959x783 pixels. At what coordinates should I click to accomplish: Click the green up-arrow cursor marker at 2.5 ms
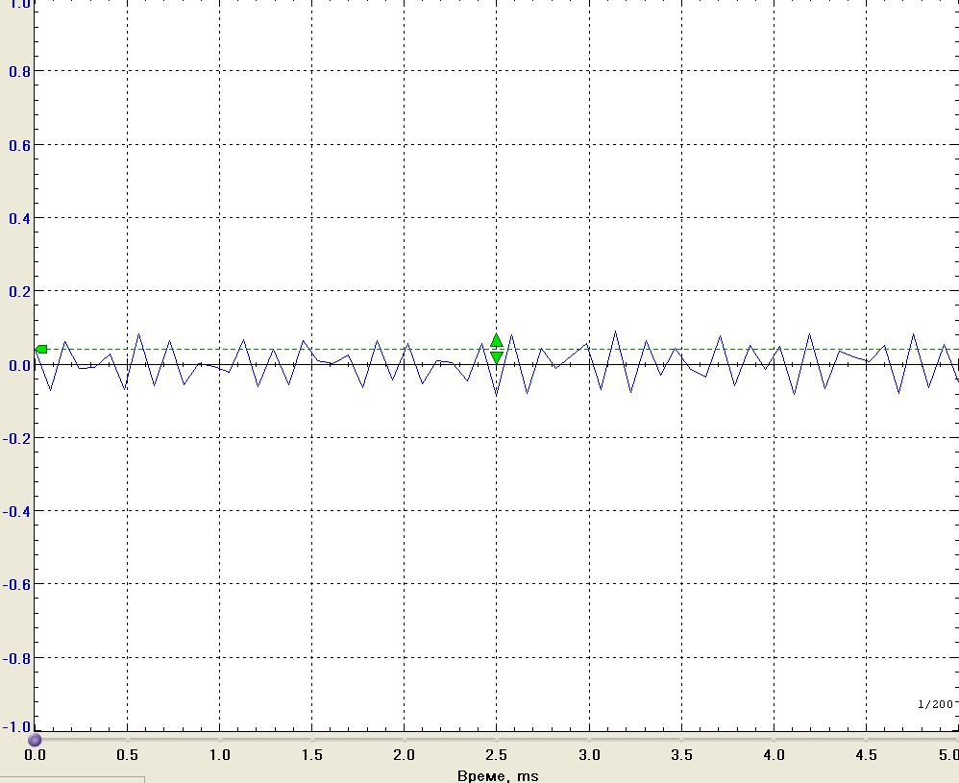[497, 341]
